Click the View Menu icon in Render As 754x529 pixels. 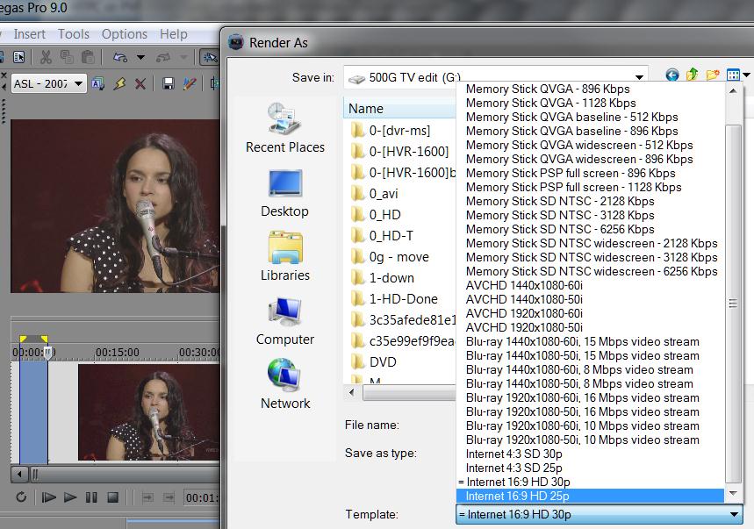pos(733,75)
